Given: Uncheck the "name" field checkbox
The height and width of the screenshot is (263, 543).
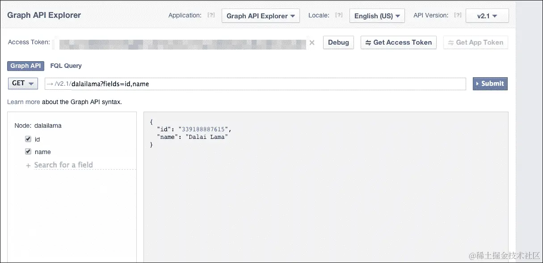Looking at the screenshot, I should coord(28,152).
